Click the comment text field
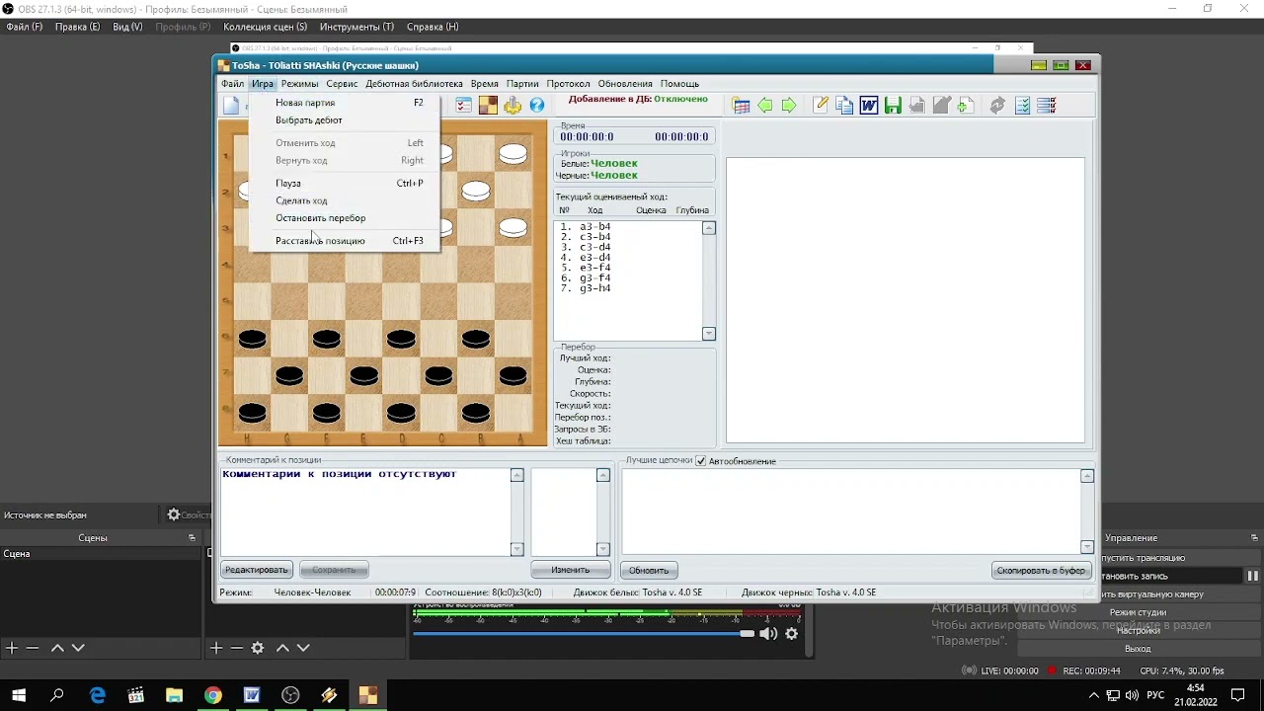The image size is (1264, 711). (x=364, y=512)
